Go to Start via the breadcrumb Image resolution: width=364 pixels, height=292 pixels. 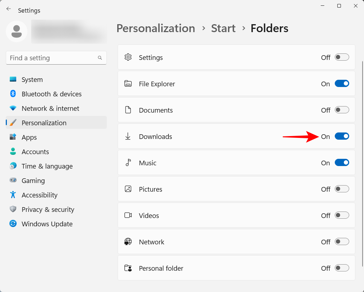pos(223,28)
